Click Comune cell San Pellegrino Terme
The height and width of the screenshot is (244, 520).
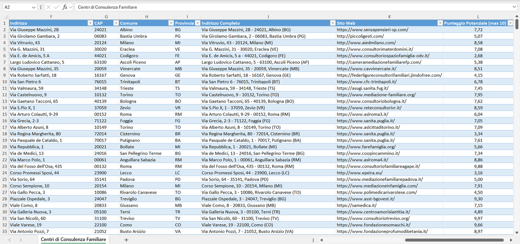146,153
